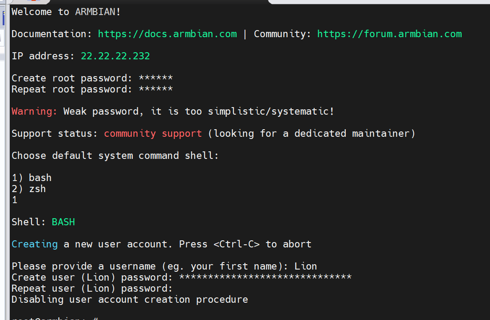Click the red Warning label text
Viewport: 490px width, 320px height.
pos(34,111)
